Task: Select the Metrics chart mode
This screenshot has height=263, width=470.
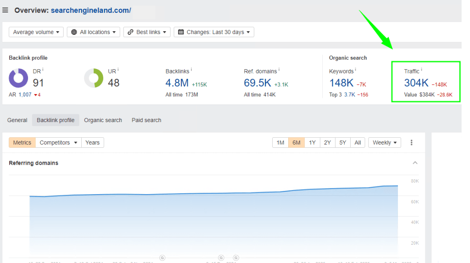Action: point(22,142)
